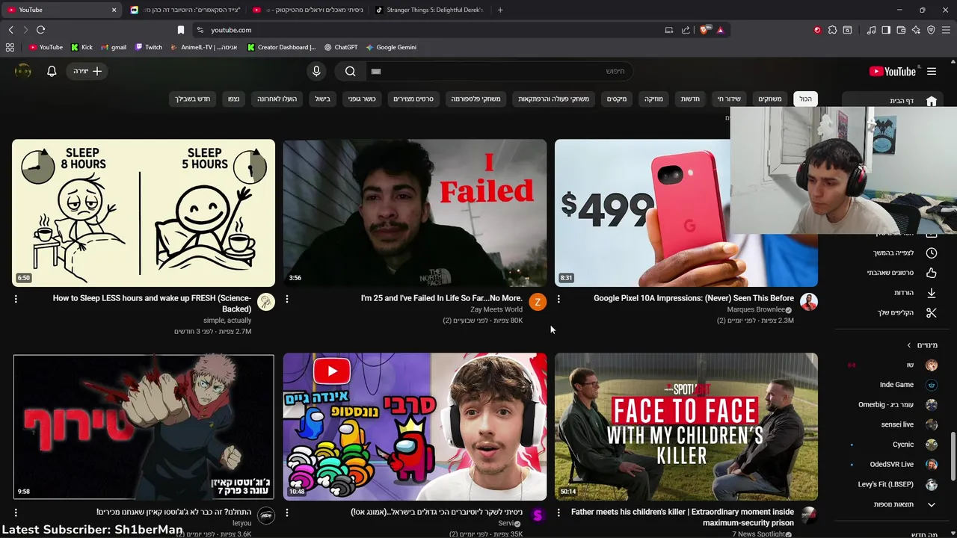Select the Watched (נצפו) filter chip
This screenshot has height=538, width=957.
234,99
